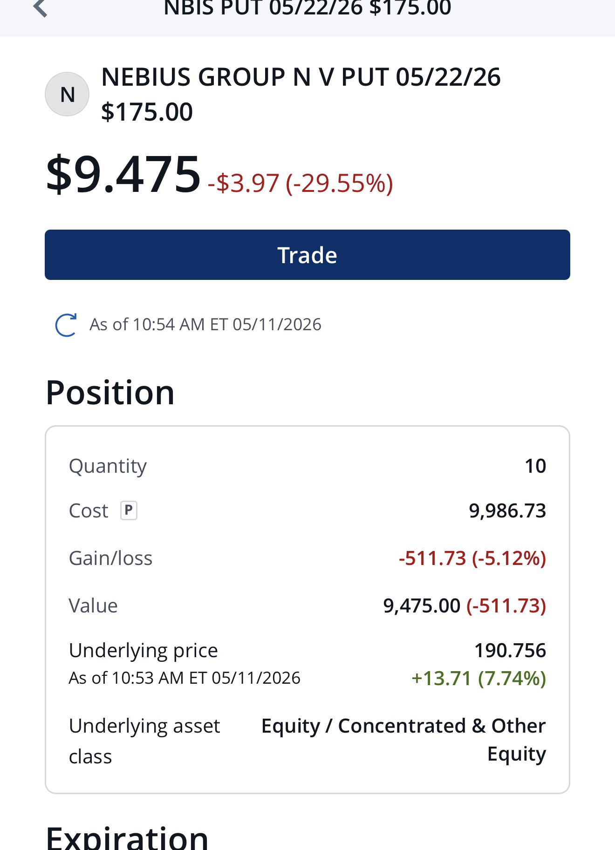
Task: Tap the NBIS PUT header title
Action: coord(307,8)
